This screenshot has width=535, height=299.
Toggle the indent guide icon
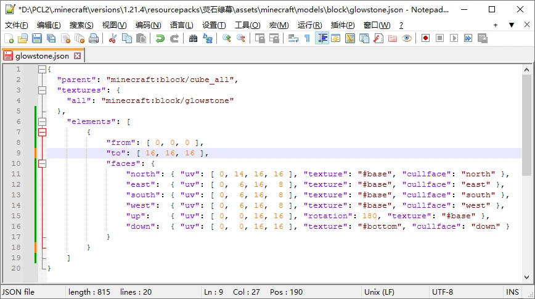click(x=322, y=38)
